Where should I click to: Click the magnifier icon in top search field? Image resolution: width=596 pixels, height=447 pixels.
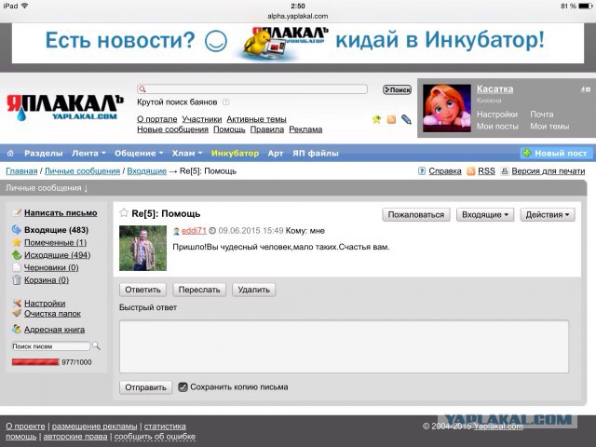[142, 89]
